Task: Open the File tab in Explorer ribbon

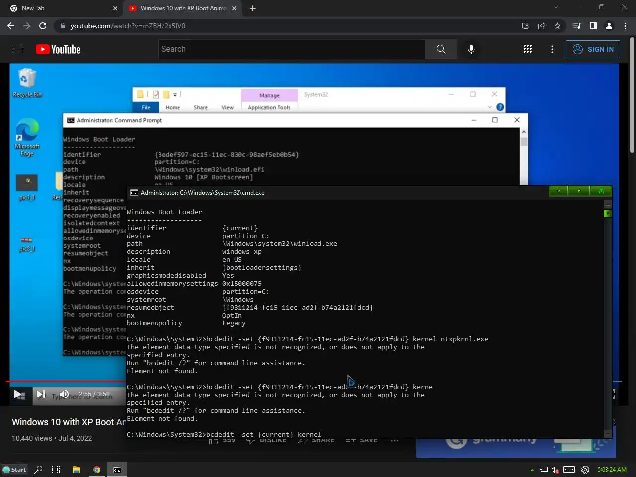Action: tap(146, 107)
